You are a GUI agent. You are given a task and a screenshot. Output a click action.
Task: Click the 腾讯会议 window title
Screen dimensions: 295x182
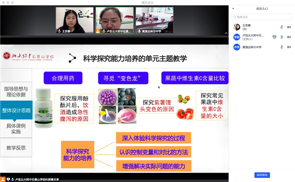(147, 2)
